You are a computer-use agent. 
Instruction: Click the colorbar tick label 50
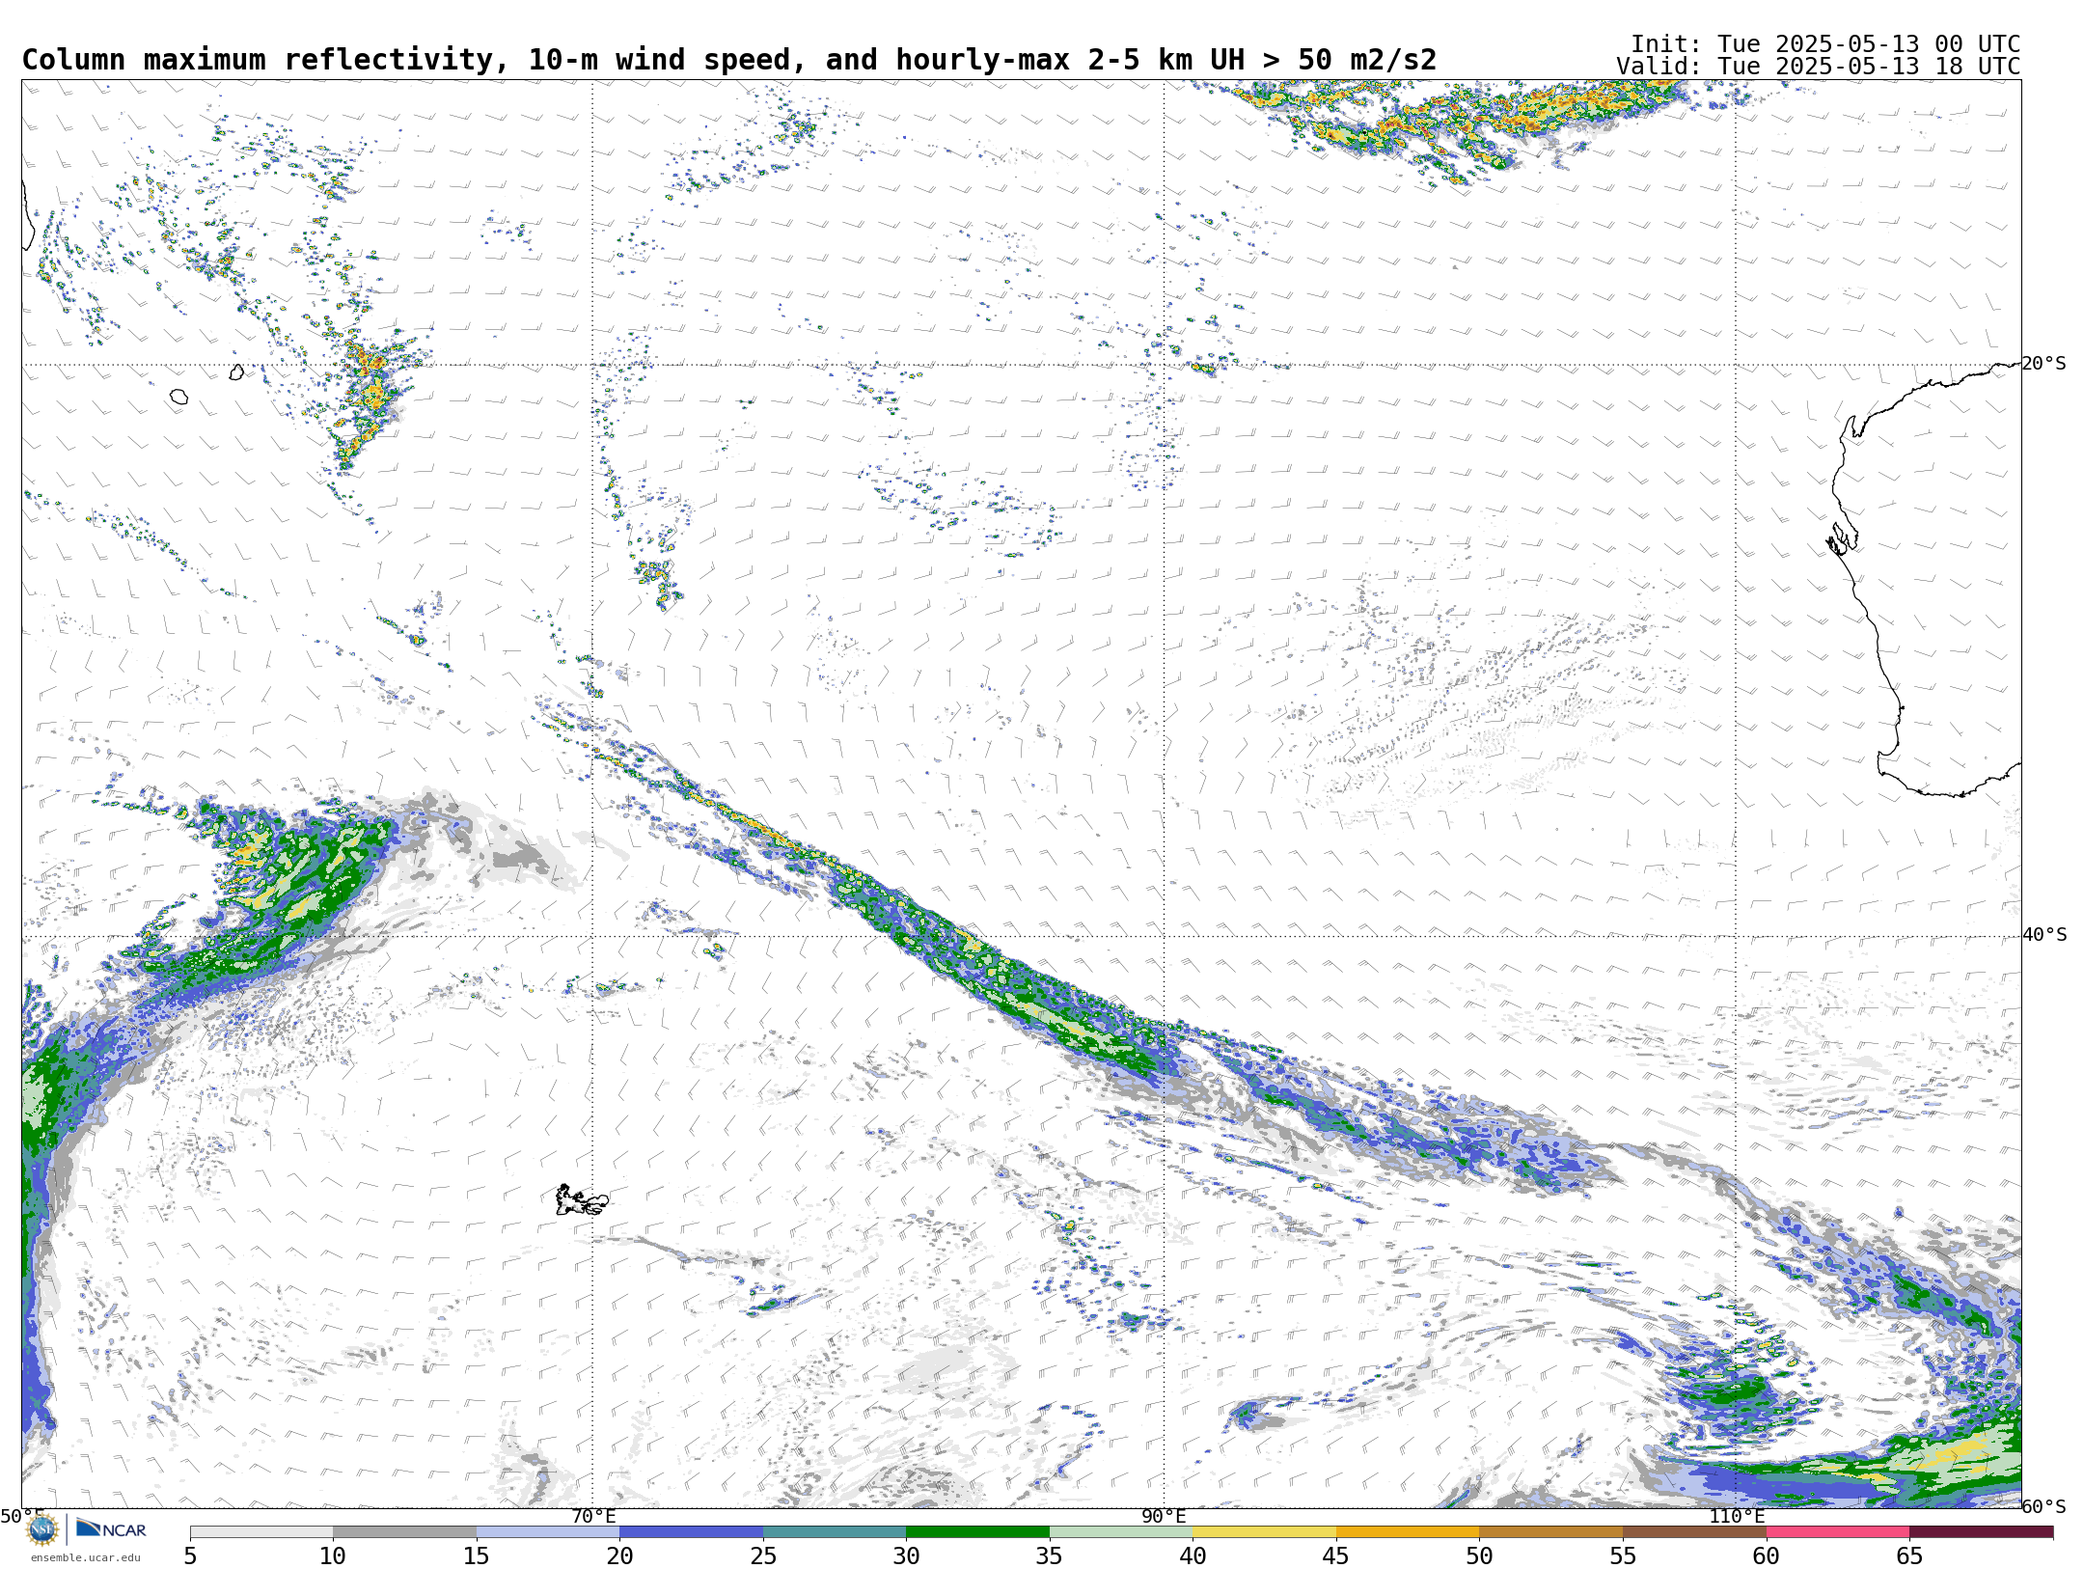click(x=1479, y=1555)
